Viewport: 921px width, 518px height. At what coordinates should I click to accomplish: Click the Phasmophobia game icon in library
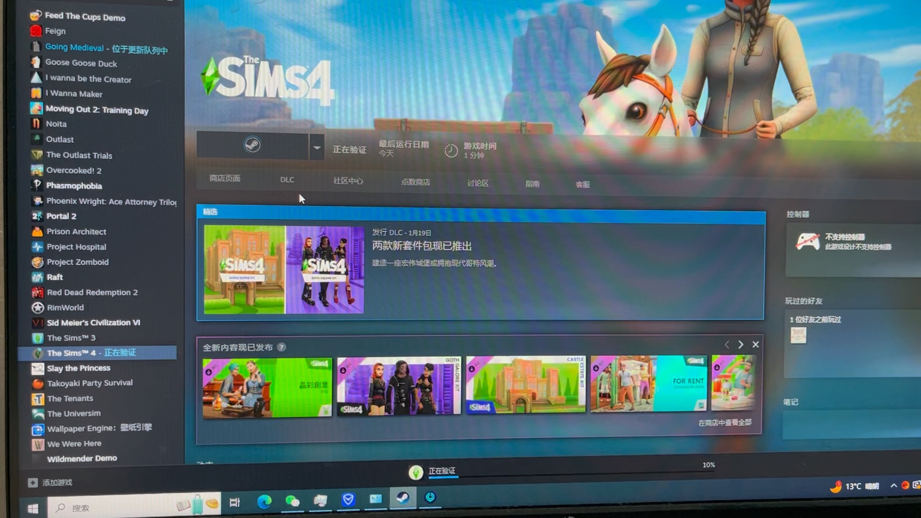(36, 185)
